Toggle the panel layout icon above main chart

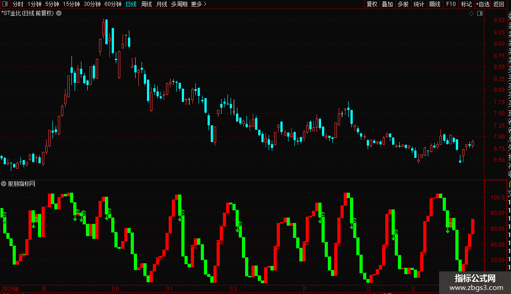click(480, 14)
